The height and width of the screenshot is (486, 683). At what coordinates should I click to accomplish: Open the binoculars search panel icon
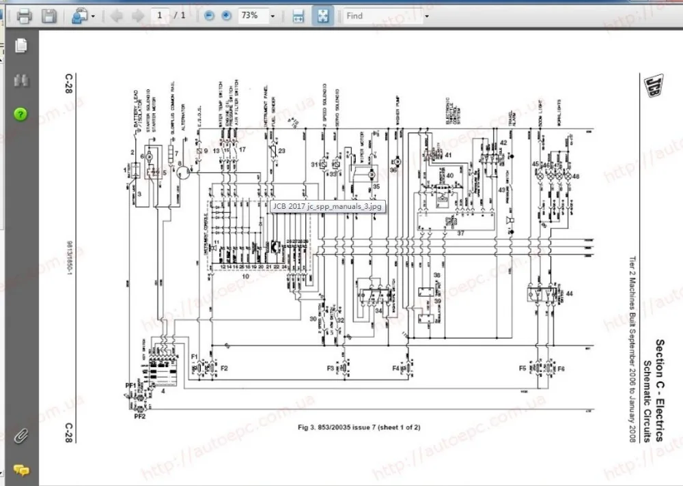point(21,80)
